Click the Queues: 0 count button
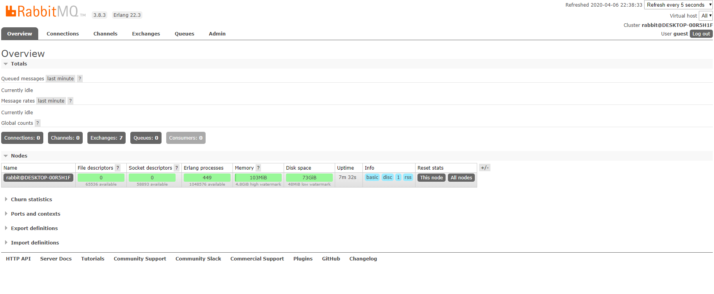 point(146,138)
